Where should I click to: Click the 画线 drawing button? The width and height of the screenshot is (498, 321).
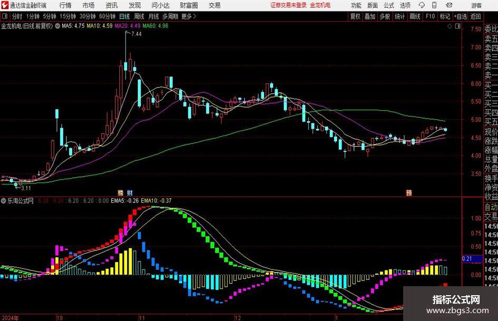[x=415, y=16]
